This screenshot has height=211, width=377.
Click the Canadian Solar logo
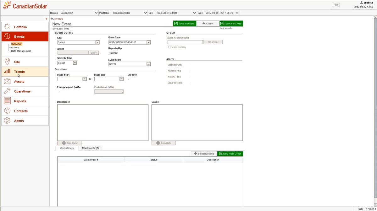25,5
